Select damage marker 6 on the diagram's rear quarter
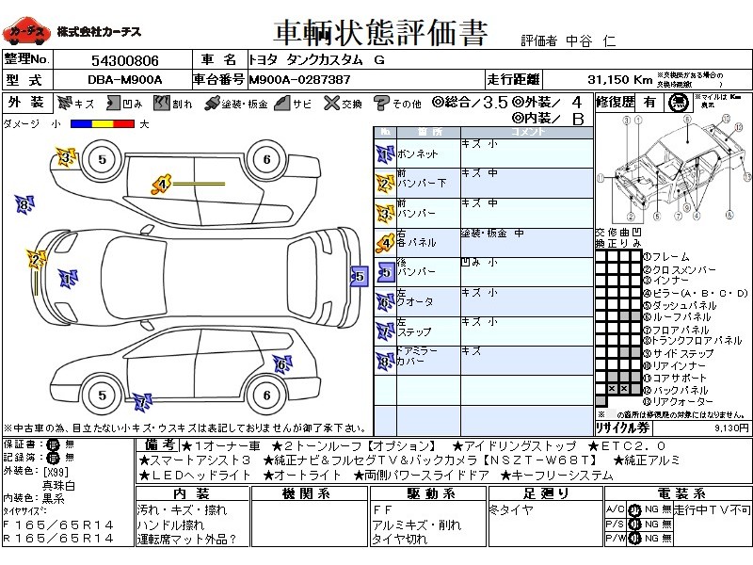This screenshot has width=753, height=565. (282, 364)
